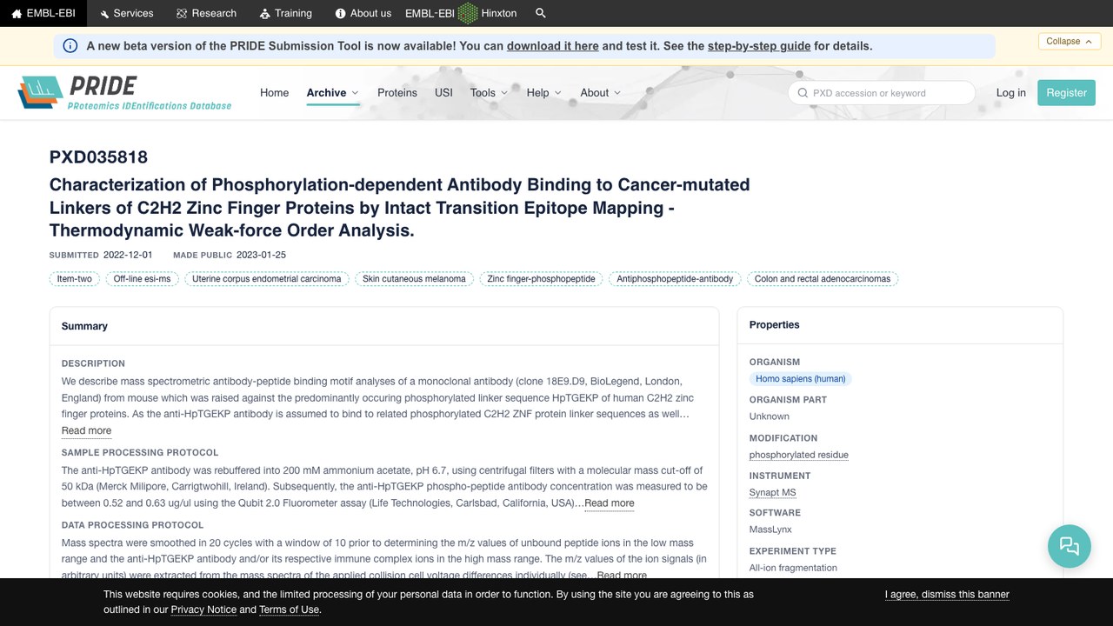Collapse the announcement banner
This screenshot has width=1113, height=626.
[1070, 41]
